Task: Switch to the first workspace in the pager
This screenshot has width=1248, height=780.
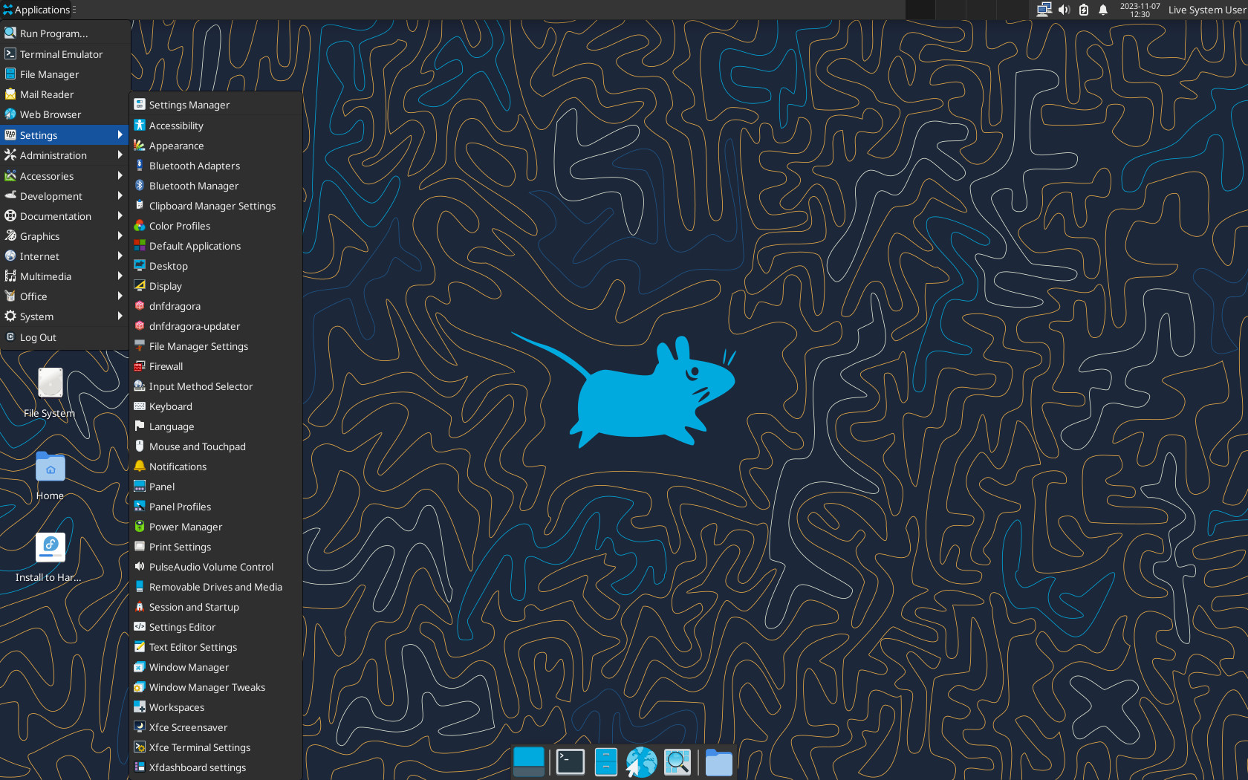Action: tap(920, 10)
